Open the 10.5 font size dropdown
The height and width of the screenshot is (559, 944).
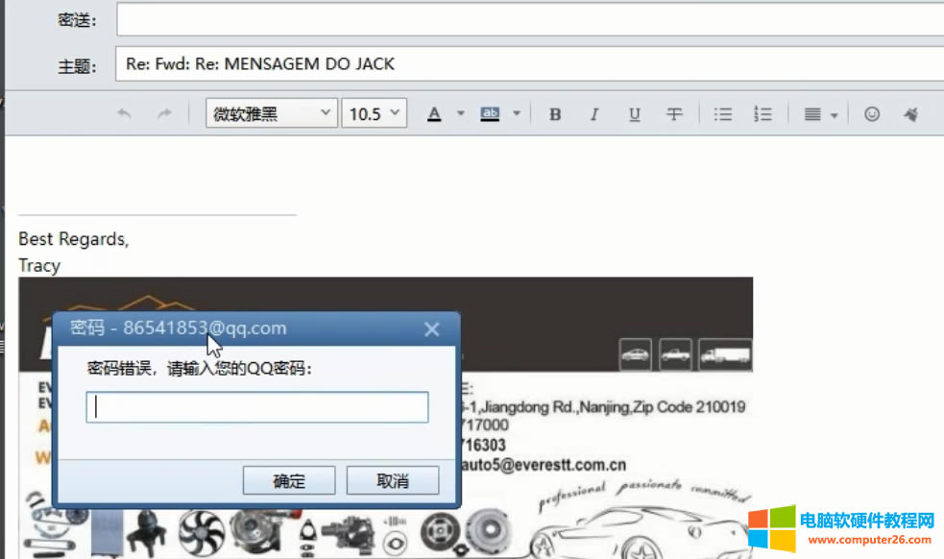[x=375, y=114]
